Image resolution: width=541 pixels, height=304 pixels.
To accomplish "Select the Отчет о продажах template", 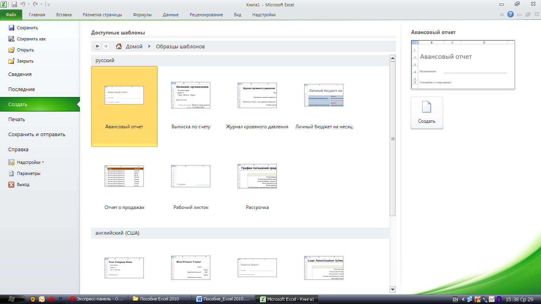I will 124,187.
